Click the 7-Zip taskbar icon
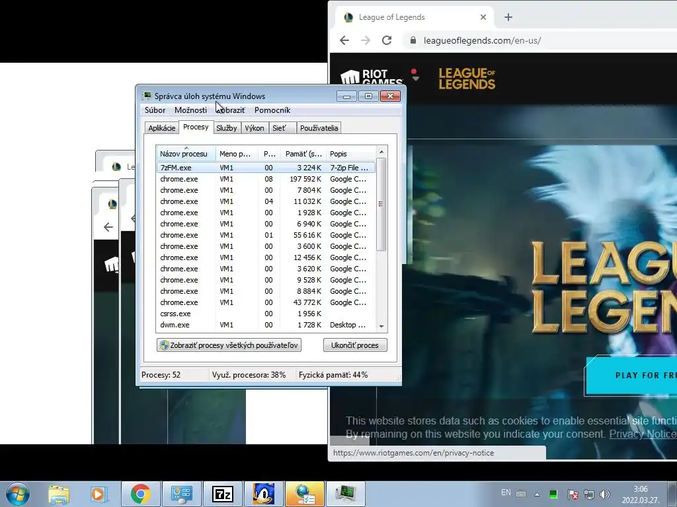Screen dimensions: 677x507 [x=223, y=494]
